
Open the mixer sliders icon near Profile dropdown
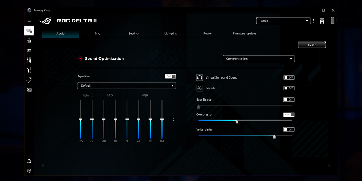tap(322, 21)
